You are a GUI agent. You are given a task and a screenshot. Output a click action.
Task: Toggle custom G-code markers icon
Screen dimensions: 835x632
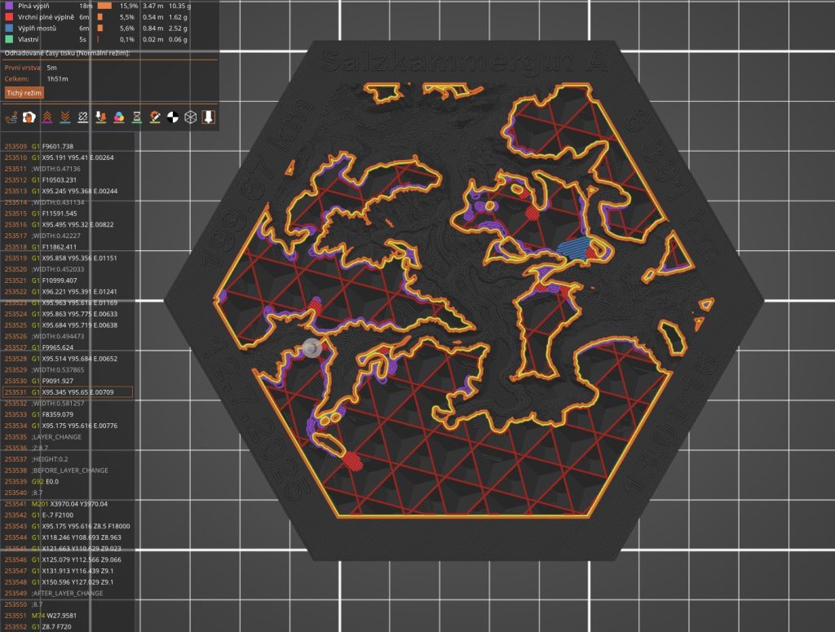pyautogui.click(x=154, y=118)
